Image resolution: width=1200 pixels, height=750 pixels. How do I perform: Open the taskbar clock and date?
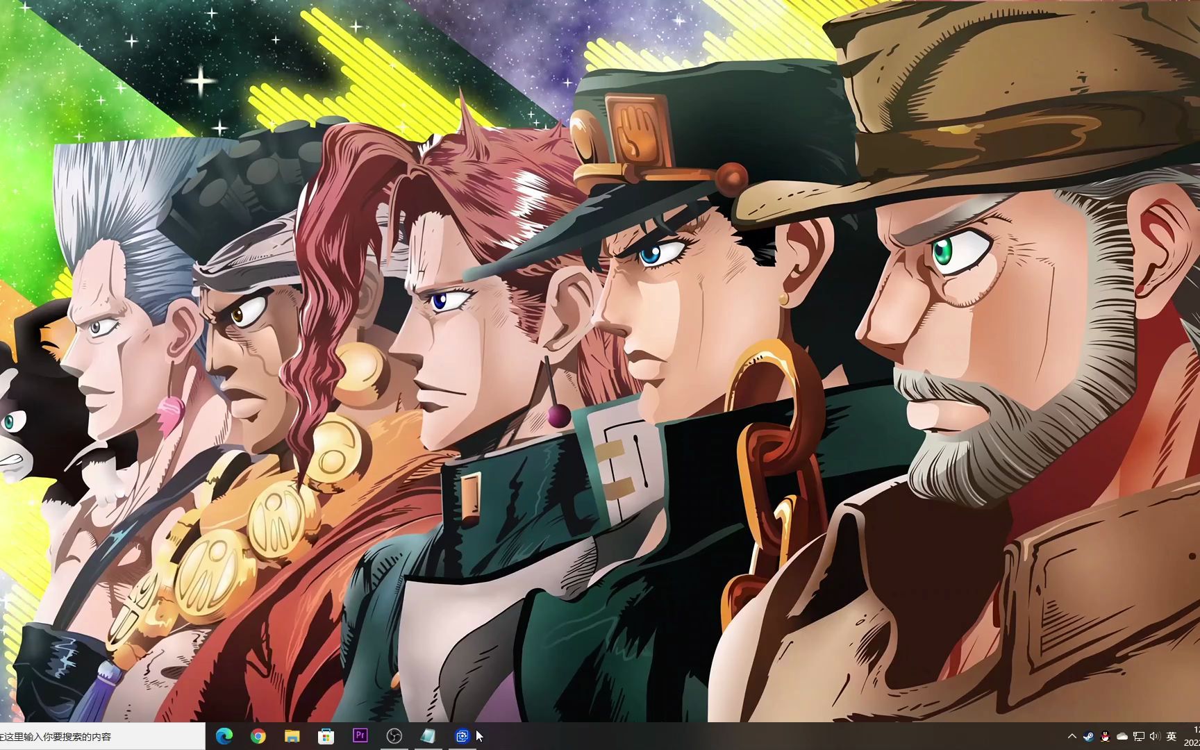(x=1192, y=736)
